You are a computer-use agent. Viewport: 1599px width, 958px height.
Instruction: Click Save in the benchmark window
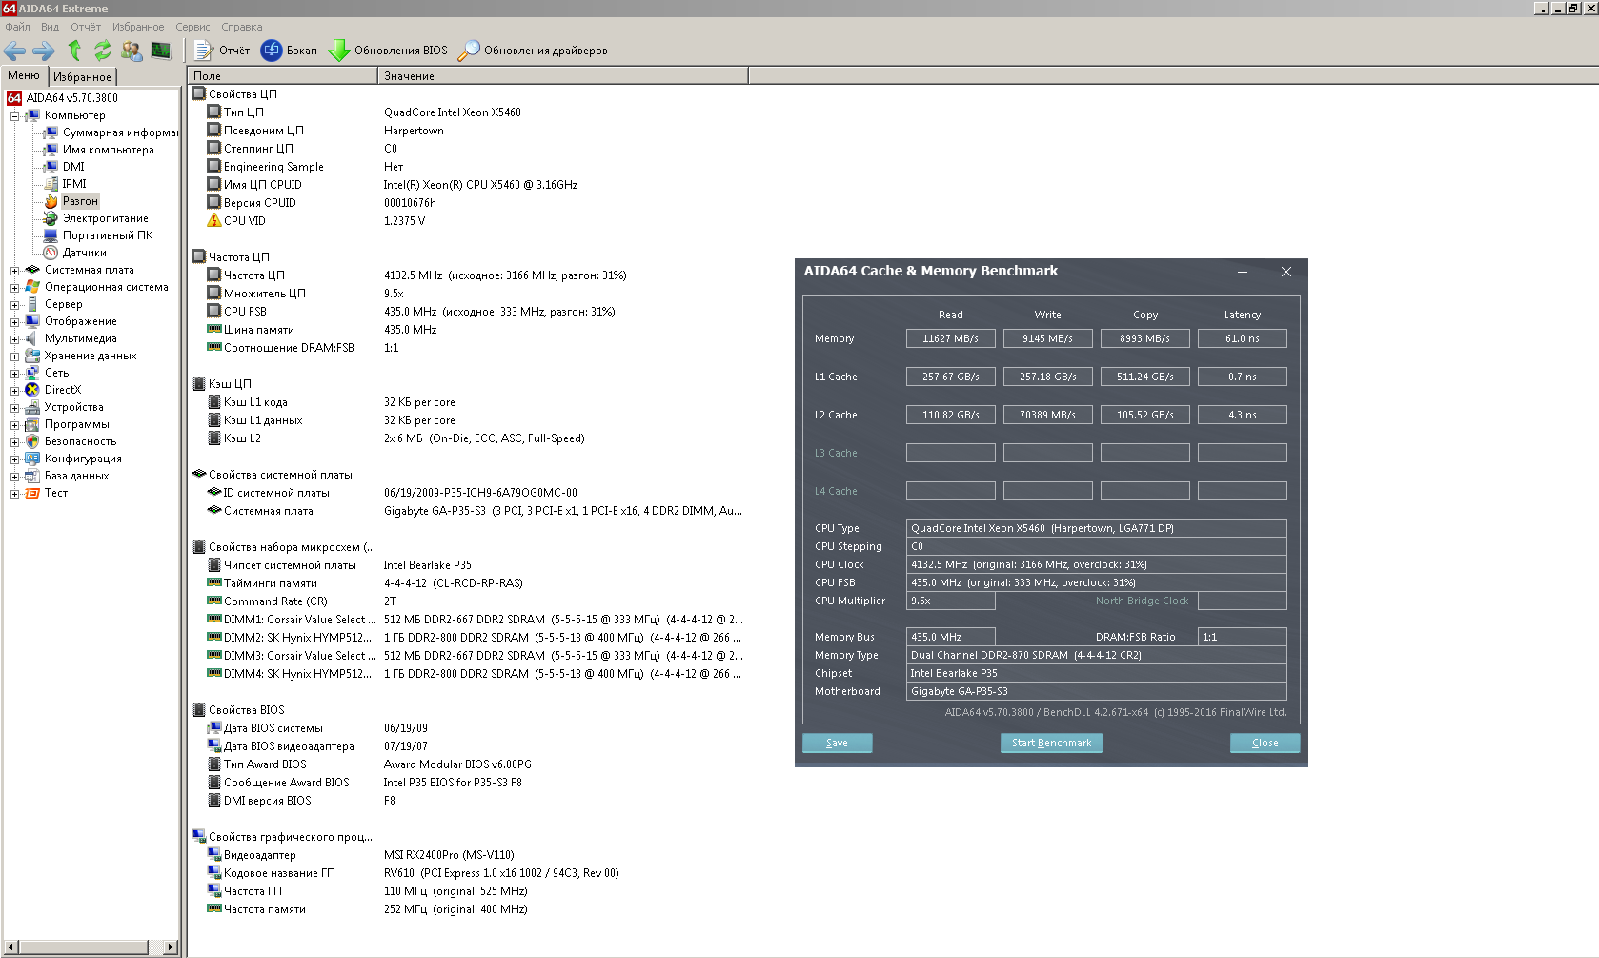[x=837, y=743]
